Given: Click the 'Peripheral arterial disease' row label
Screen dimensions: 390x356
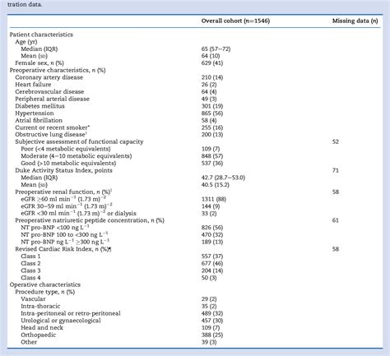Looking at the screenshot, I should tap(53, 99).
